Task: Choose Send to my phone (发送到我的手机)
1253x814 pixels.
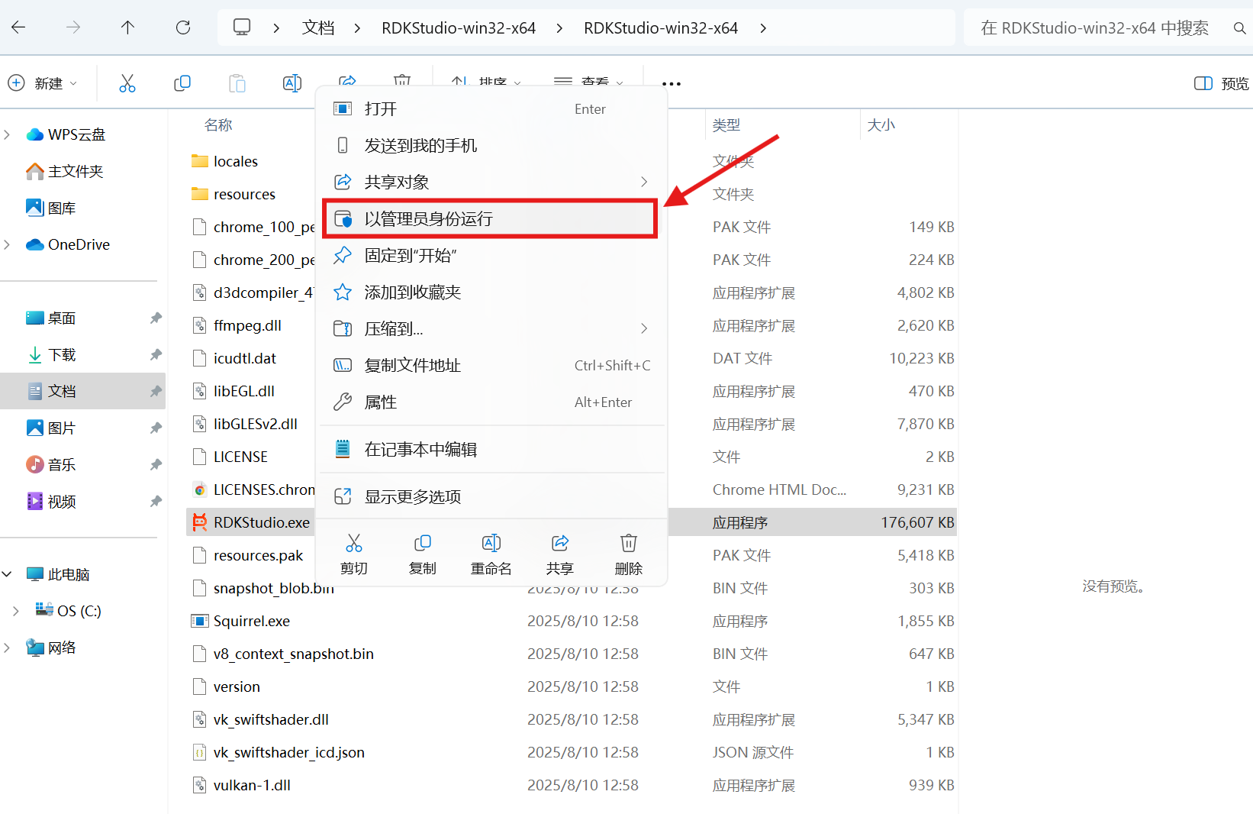Action: click(491, 146)
